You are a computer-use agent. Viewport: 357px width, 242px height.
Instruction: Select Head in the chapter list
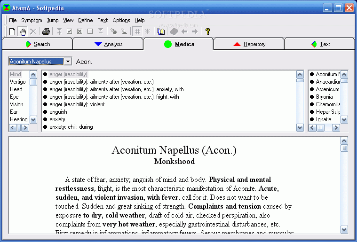point(16,89)
